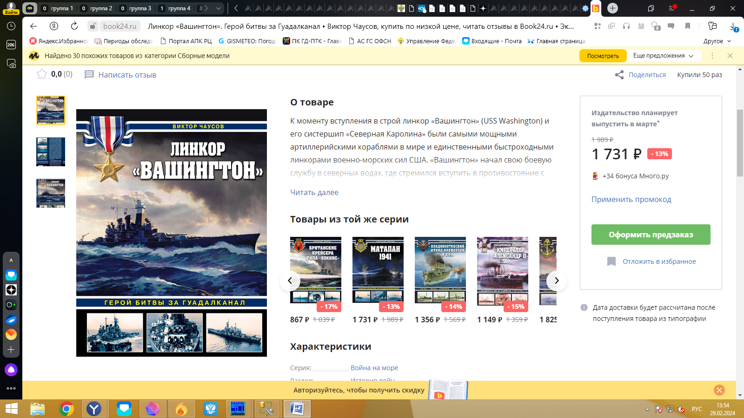744x418 pixels.
Task: Click the share icon next to Поделиться
Action: pos(619,75)
